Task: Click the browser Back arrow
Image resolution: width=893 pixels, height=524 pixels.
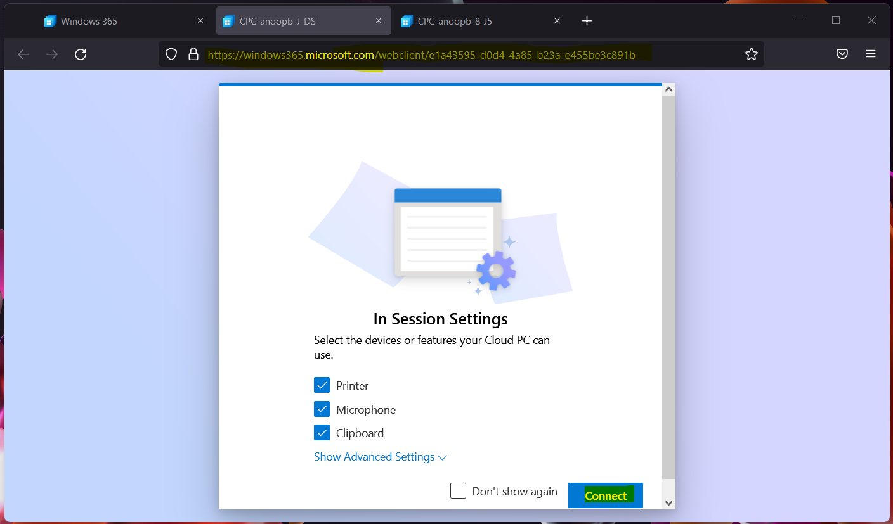Action: 23,54
